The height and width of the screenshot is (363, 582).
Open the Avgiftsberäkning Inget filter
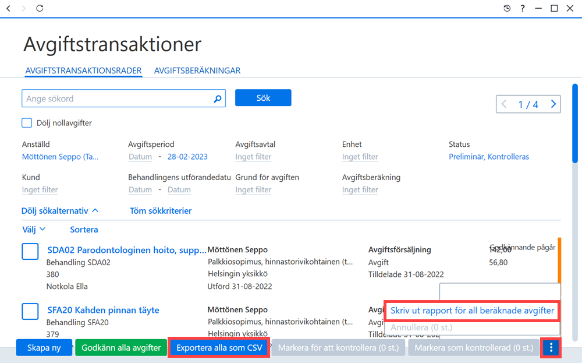click(360, 190)
